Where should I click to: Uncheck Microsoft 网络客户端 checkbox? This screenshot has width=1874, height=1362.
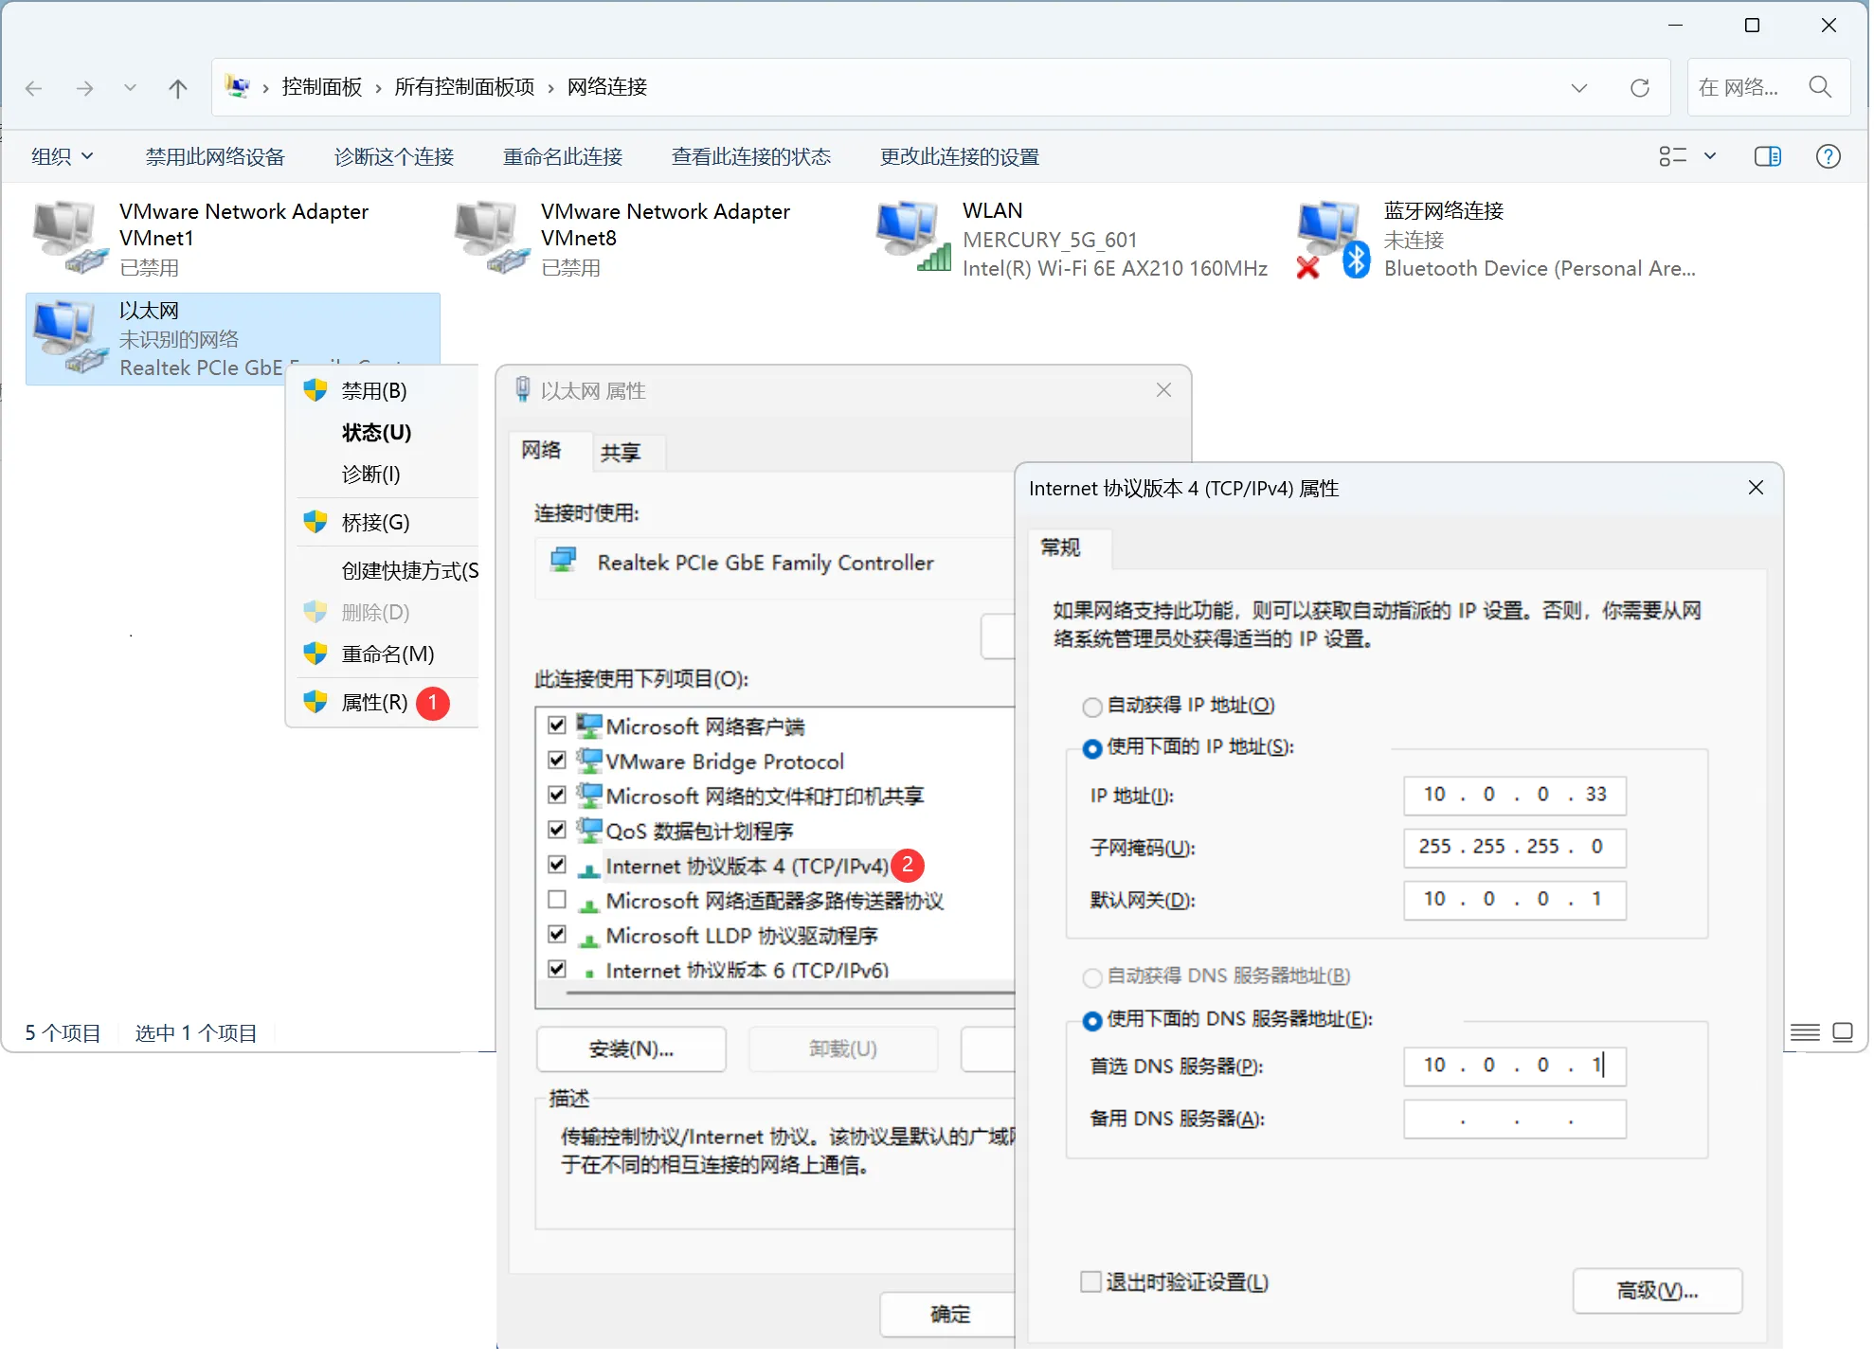coord(557,726)
